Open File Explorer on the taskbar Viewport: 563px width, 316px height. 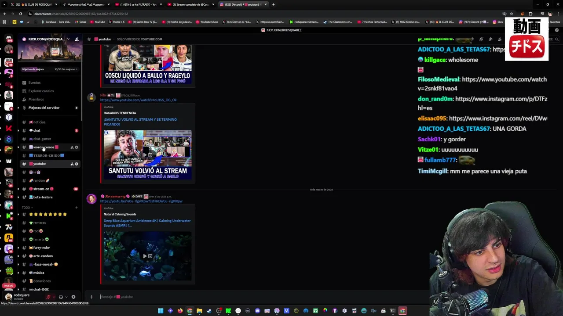[x=199, y=311]
